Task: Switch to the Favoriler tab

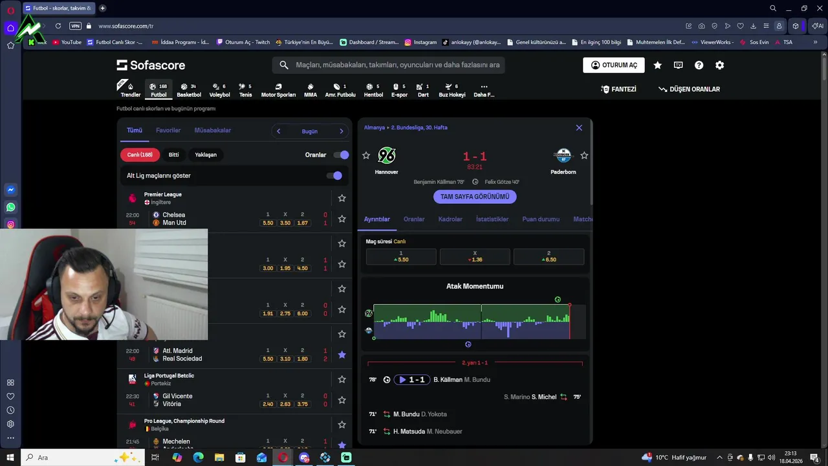Action: click(x=168, y=130)
